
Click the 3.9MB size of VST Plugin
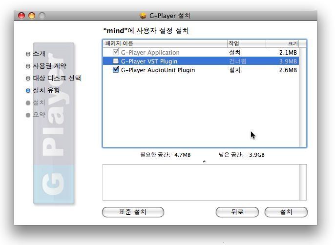[x=288, y=61]
